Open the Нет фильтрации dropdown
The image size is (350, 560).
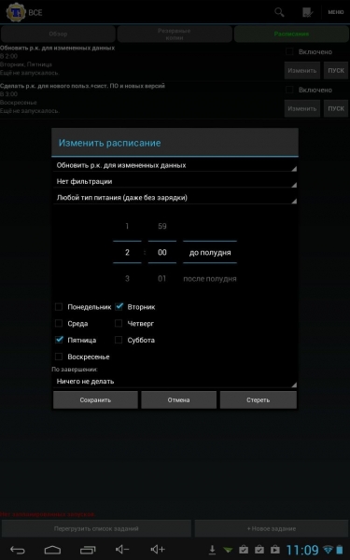175,181
